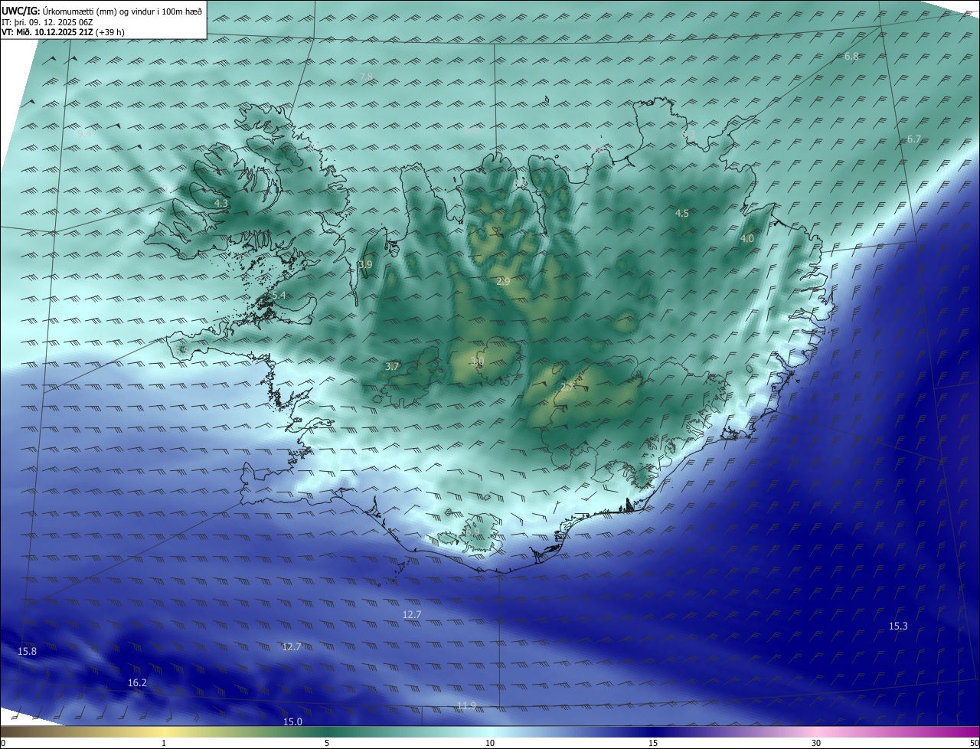Click the 6.7 value label
The height and width of the screenshot is (749, 980).
click(914, 139)
